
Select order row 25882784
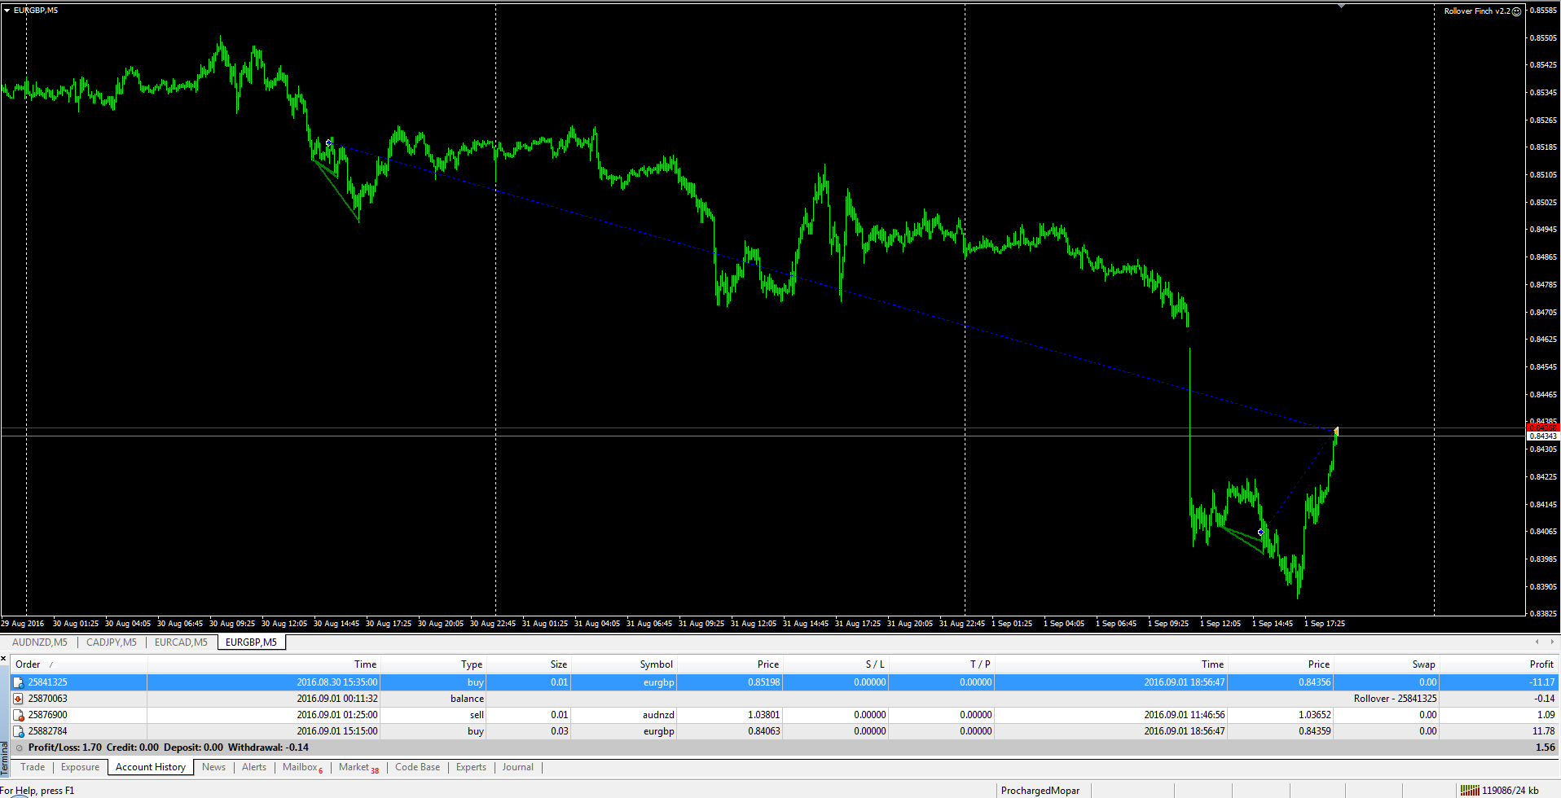tap(785, 731)
